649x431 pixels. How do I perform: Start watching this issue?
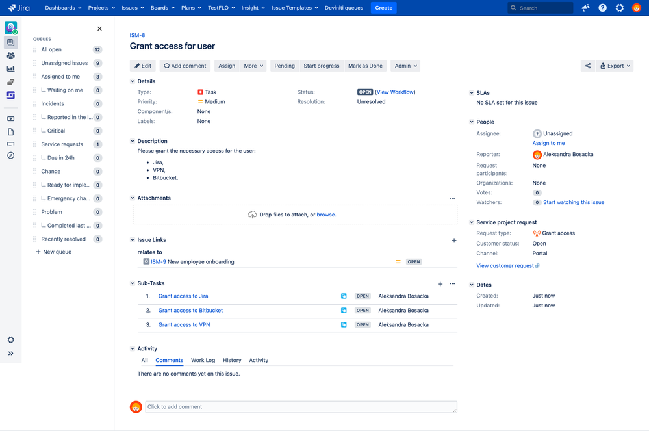[573, 202]
